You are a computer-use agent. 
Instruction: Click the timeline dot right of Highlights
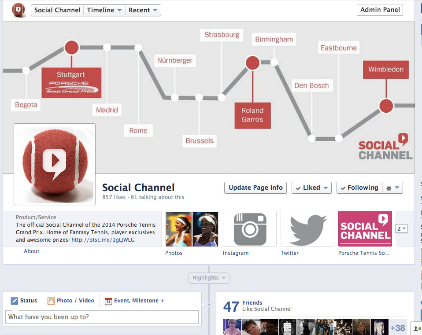point(209,305)
